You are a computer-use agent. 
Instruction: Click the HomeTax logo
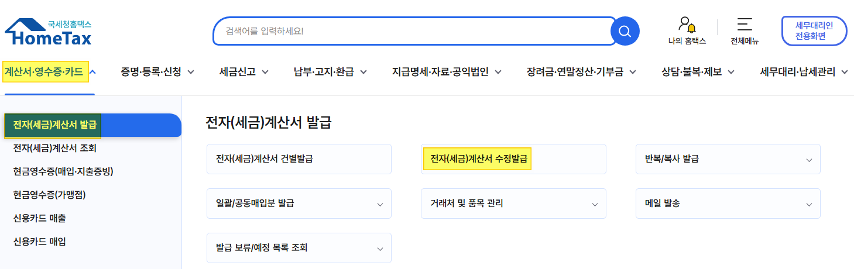[48, 32]
